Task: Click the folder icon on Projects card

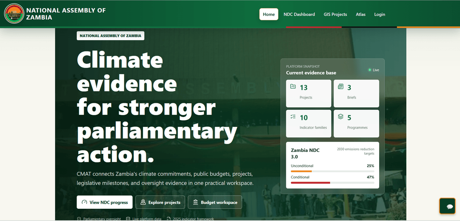Action: click(x=293, y=87)
